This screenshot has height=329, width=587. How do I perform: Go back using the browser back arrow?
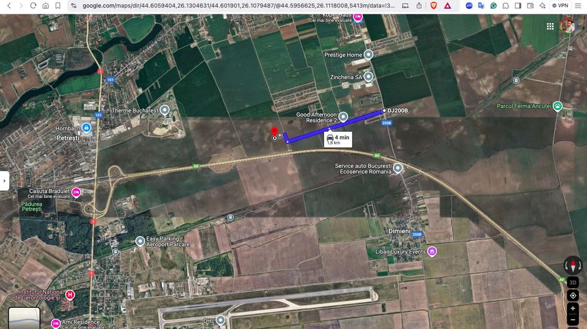coord(9,6)
